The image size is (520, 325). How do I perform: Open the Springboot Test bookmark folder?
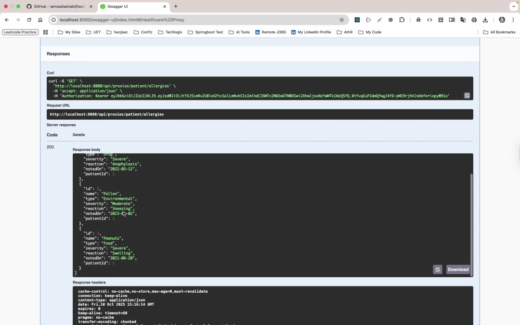tap(205, 32)
